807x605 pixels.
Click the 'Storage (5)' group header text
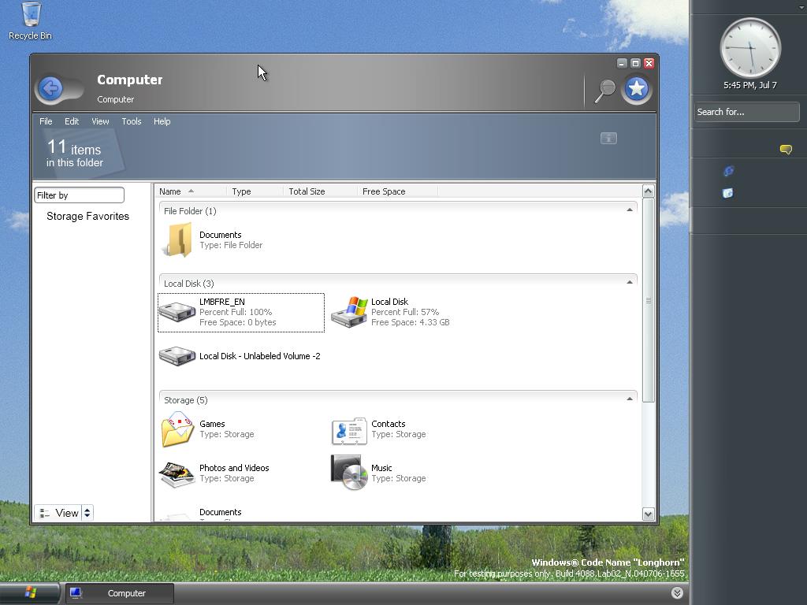click(x=186, y=400)
